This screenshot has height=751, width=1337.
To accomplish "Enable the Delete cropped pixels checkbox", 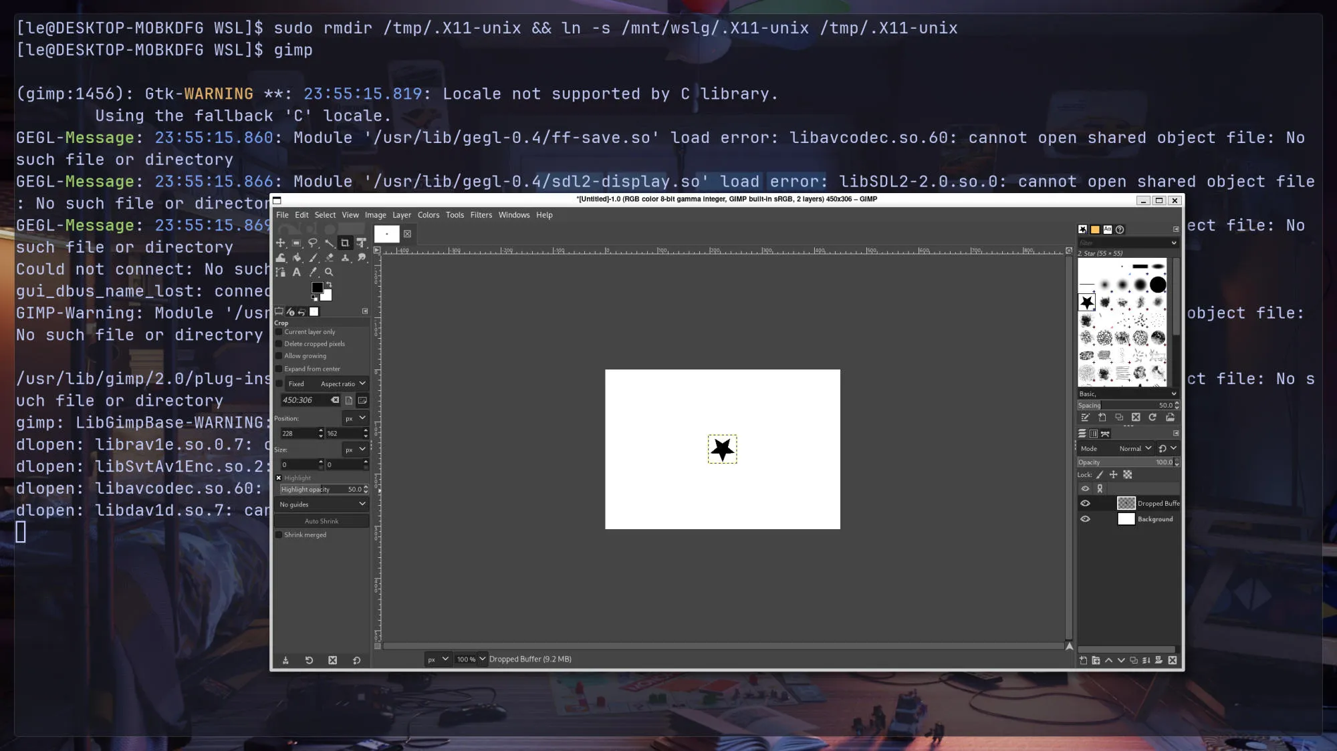I will [x=279, y=344].
